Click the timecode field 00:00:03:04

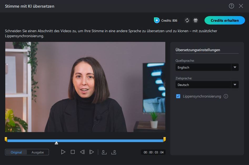pyautogui.click(x=153, y=152)
